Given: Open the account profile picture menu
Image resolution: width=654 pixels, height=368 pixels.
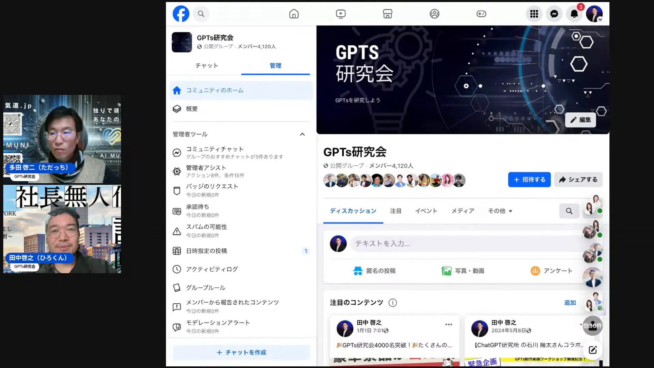Looking at the screenshot, I should click(594, 14).
